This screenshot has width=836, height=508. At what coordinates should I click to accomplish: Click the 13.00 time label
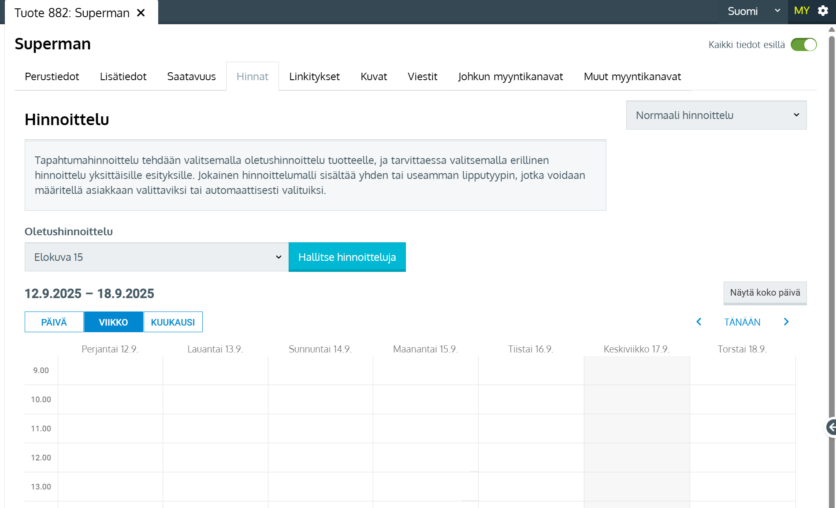coord(41,487)
